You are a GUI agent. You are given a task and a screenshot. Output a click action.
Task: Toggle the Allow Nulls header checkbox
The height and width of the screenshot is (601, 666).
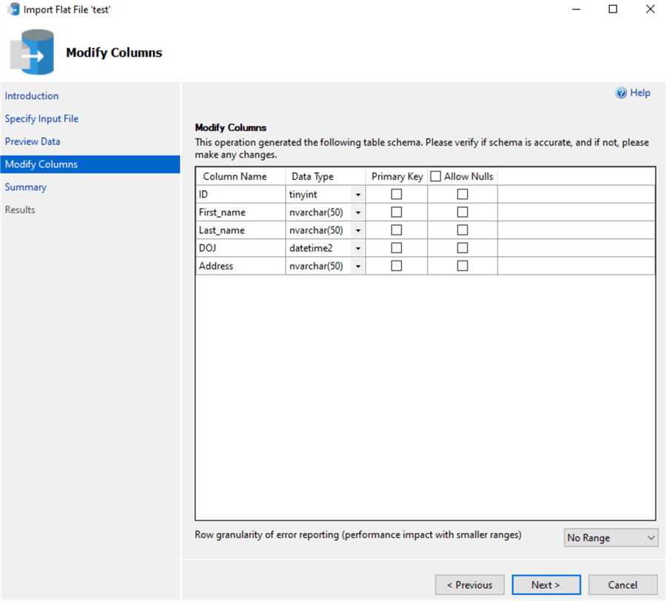pos(435,176)
